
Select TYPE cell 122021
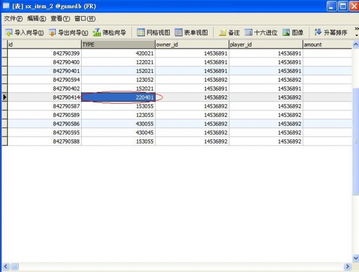click(x=118, y=62)
